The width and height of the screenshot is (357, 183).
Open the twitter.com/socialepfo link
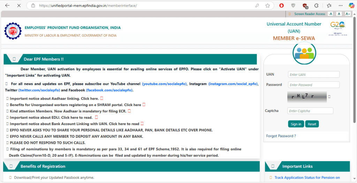[39, 90]
